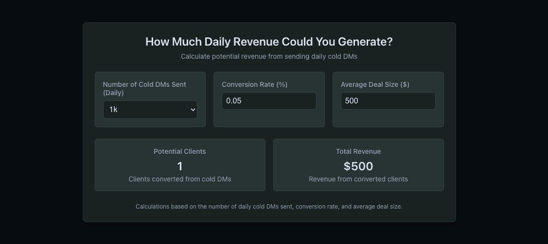548x244 pixels.
Task: Select the Potential Clients value 1
Action: (179, 166)
